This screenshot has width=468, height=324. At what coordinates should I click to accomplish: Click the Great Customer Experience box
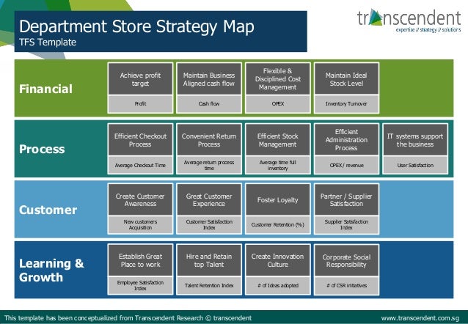click(209, 199)
